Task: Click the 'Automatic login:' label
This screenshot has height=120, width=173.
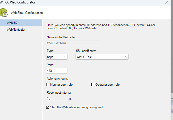Action: pyautogui.click(x=57, y=78)
